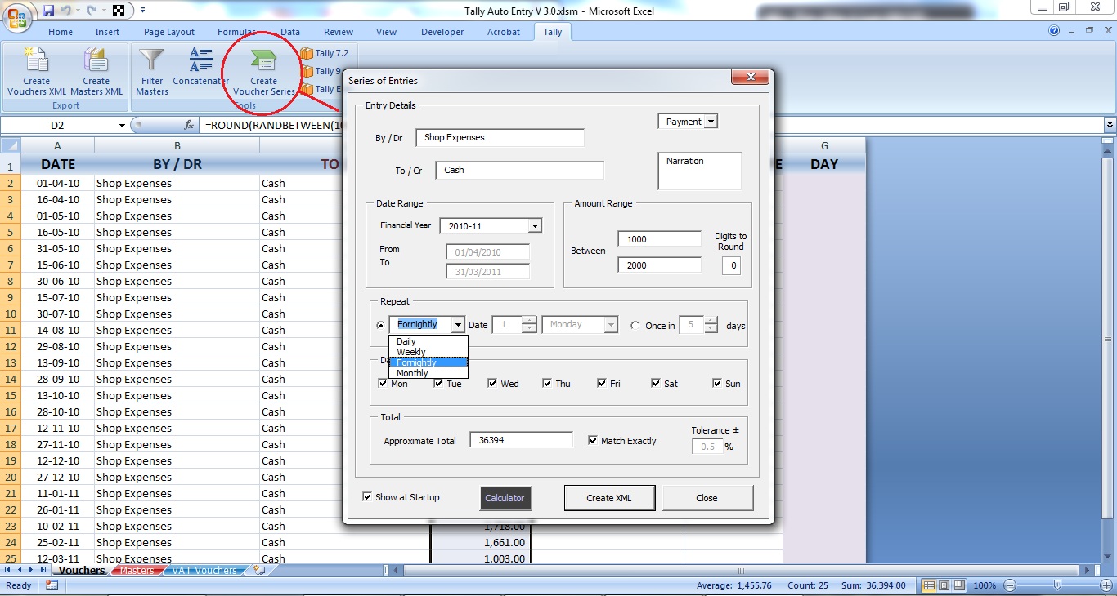This screenshot has height=596, width=1117.
Task: Select the Once in days radio button
Action: pos(635,325)
